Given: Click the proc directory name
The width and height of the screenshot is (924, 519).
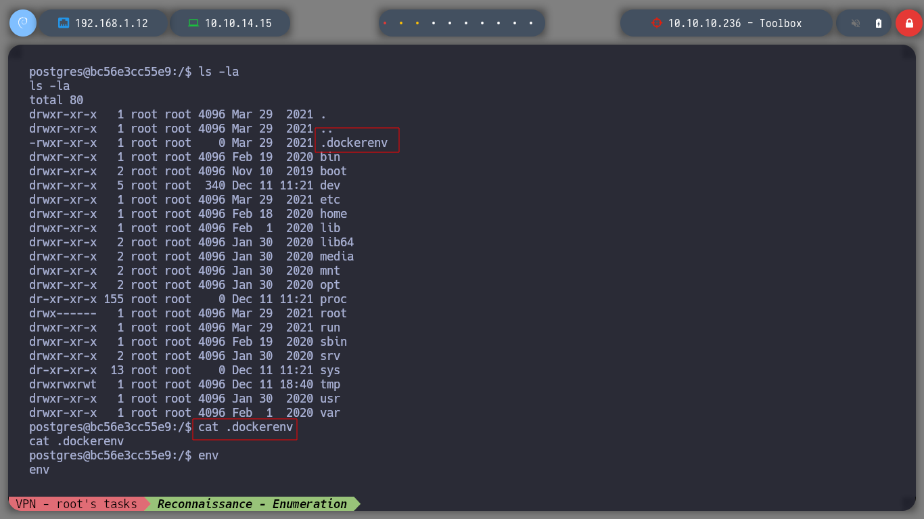Looking at the screenshot, I should coord(333,299).
